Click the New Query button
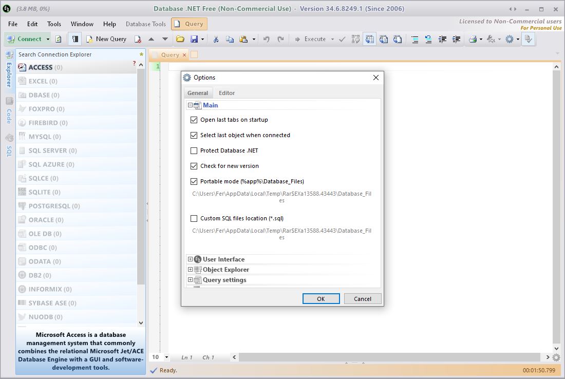Viewport: 565px width, 379px height. click(106, 39)
